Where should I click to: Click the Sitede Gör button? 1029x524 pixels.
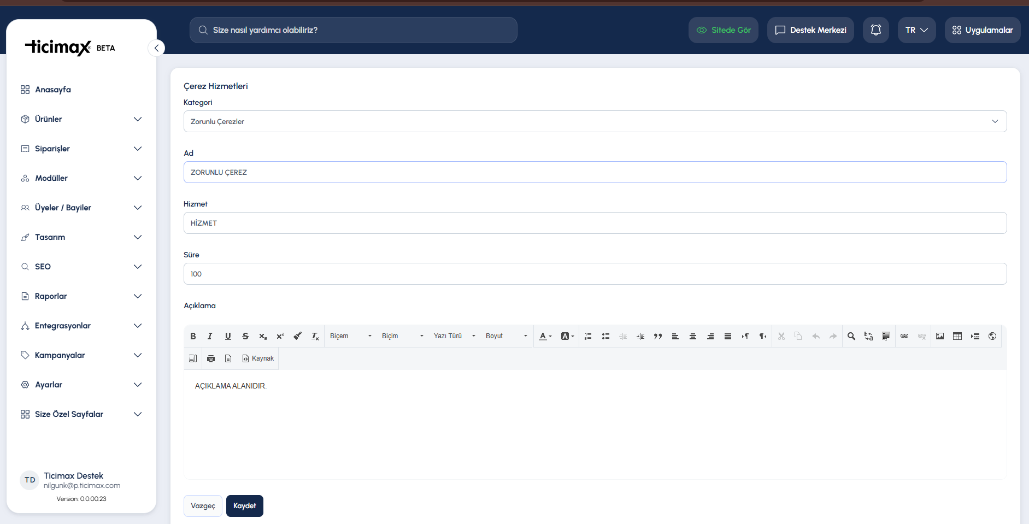(x=724, y=30)
